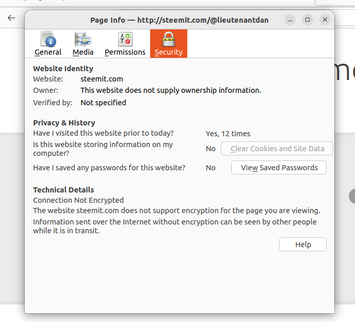
Task: Click the sentence about steemit.com not supporting encryption
Action: (x=176, y=211)
